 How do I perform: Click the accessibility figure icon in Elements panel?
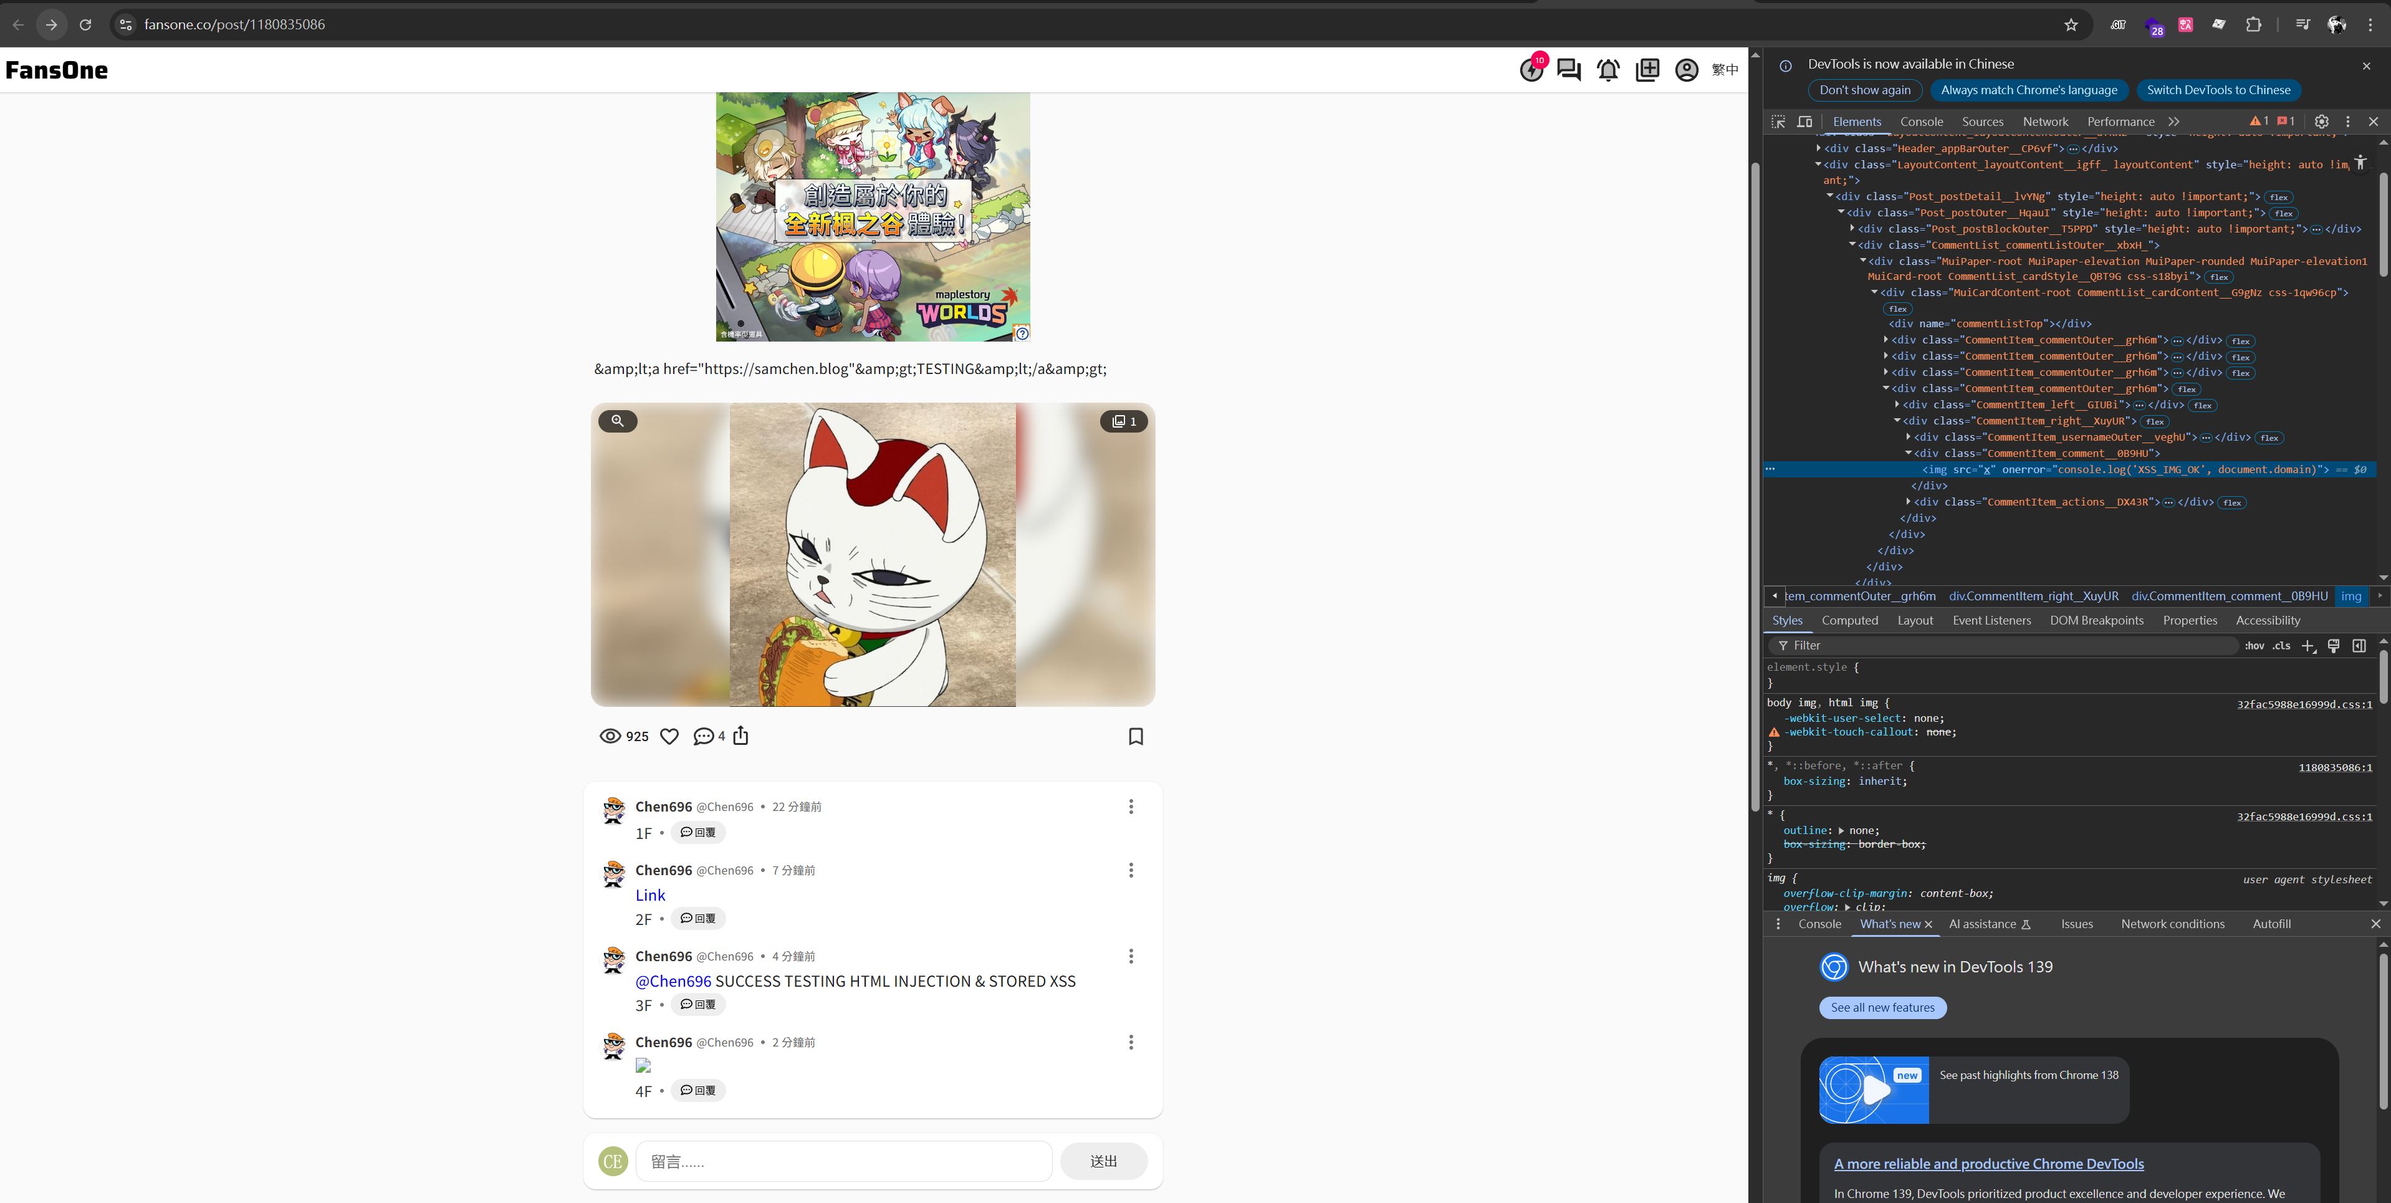click(2360, 163)
